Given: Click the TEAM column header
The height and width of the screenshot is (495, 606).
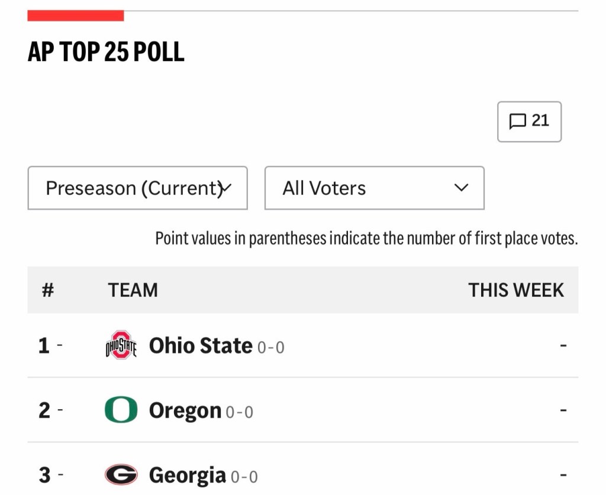Looking at the screenshot, I should coord(133,290).
